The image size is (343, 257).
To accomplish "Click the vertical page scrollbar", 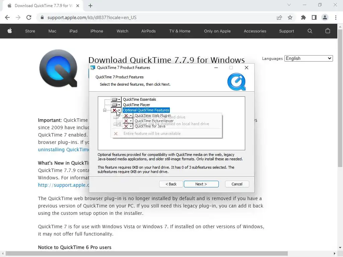I will click(x=340, y=98).
